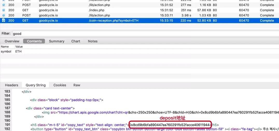The height and width of the screenshot is (131, 279).
Task: View the Raw tab
Action: point(77,85)
